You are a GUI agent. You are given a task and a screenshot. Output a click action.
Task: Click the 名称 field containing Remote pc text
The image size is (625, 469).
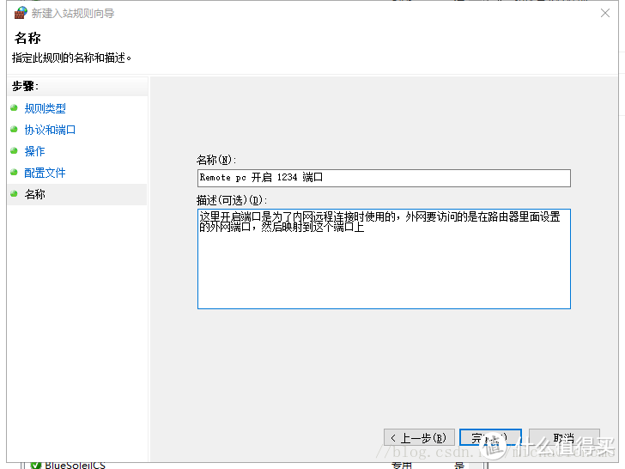[383, 178]
